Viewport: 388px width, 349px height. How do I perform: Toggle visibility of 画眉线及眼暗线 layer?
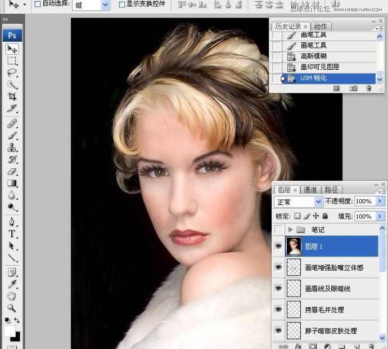[278, 289]
